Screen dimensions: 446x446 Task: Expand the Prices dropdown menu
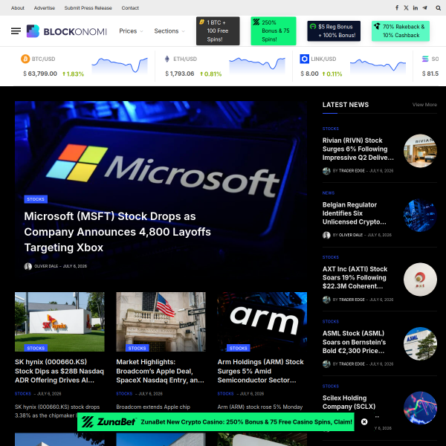pos(131,31)
